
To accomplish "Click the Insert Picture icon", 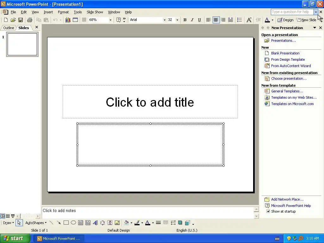I will 117,222.
